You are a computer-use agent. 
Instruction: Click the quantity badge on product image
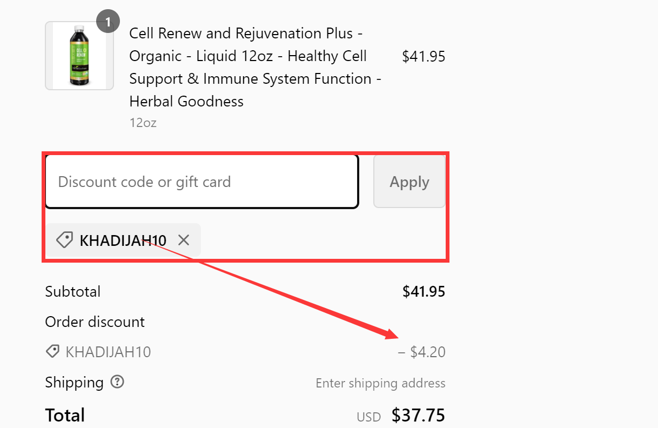(108, 21)
